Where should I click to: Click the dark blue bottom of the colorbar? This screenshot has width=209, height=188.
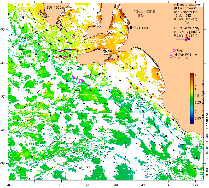click(192, 123)
